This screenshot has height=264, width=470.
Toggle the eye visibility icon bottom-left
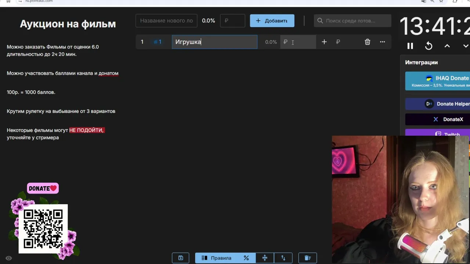9,258
